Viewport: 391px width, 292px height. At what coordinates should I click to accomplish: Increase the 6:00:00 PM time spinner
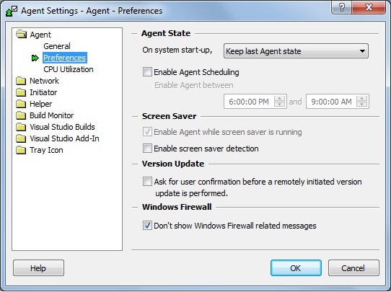click(x=279, y=98)
